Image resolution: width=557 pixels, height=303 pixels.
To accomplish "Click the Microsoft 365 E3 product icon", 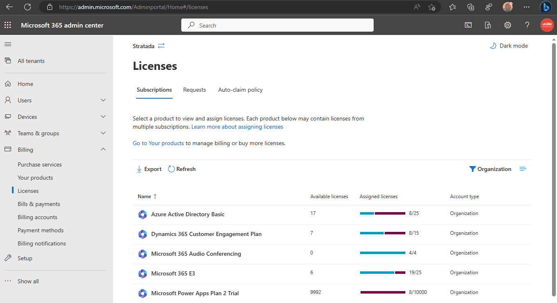I will click(143, 273).
